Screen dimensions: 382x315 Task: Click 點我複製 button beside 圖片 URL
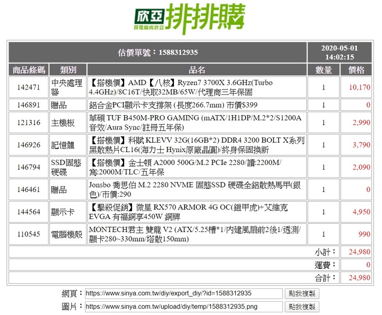click(302, 307)
